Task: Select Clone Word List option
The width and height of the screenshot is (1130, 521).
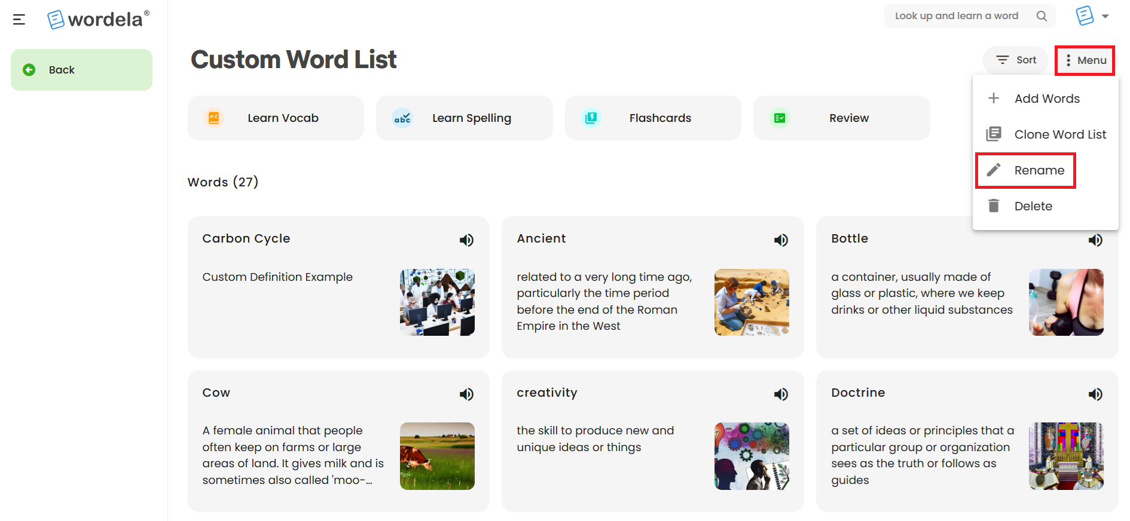Action: 1045,134
